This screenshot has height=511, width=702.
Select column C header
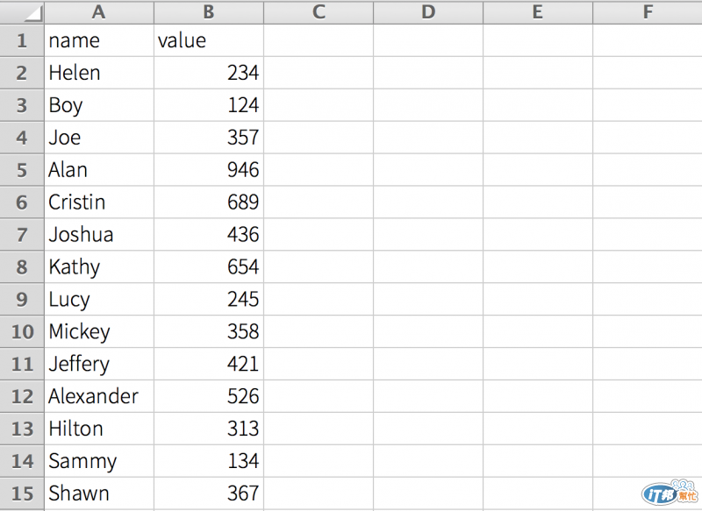tap(319, 12)
